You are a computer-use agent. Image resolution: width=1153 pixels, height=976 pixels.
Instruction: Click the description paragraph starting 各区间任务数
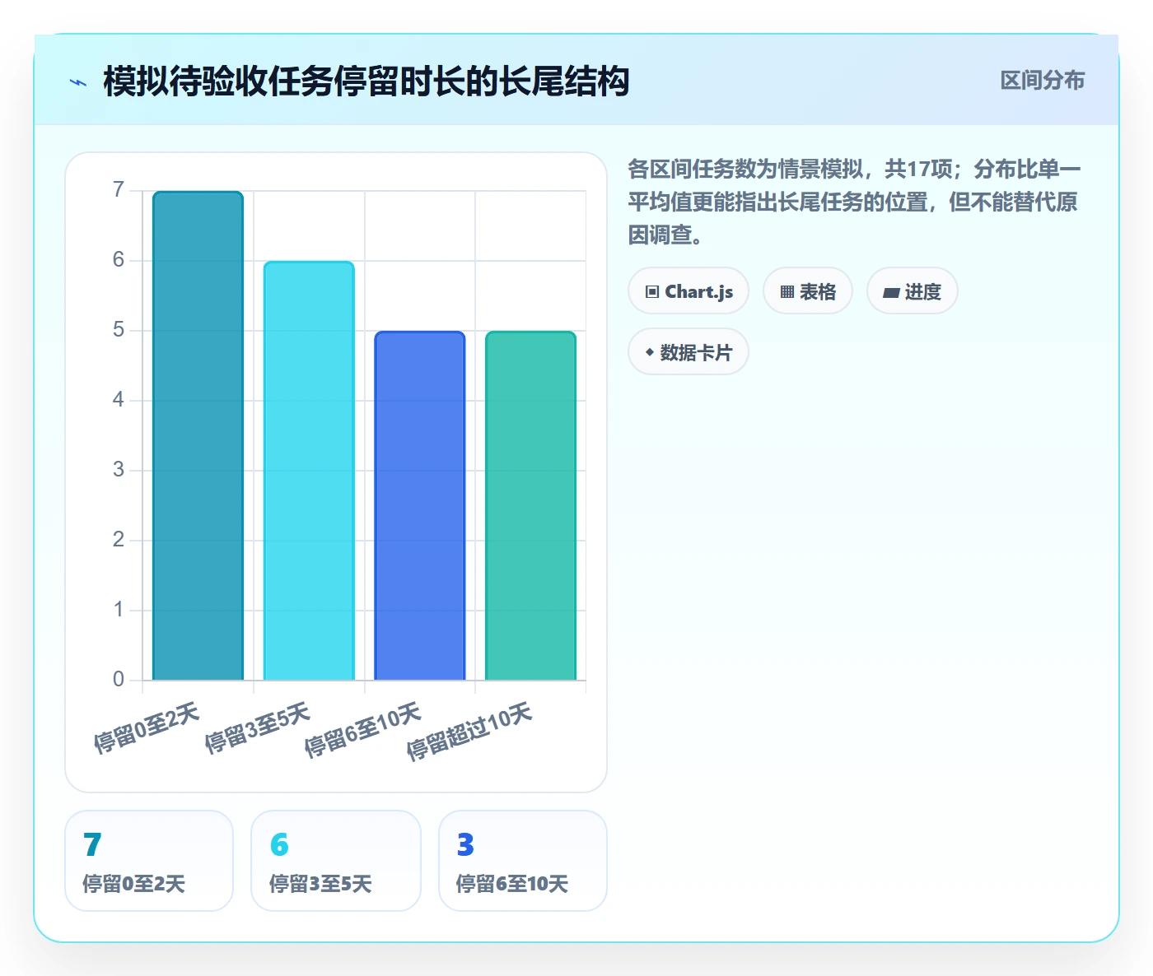coord(854,202)
